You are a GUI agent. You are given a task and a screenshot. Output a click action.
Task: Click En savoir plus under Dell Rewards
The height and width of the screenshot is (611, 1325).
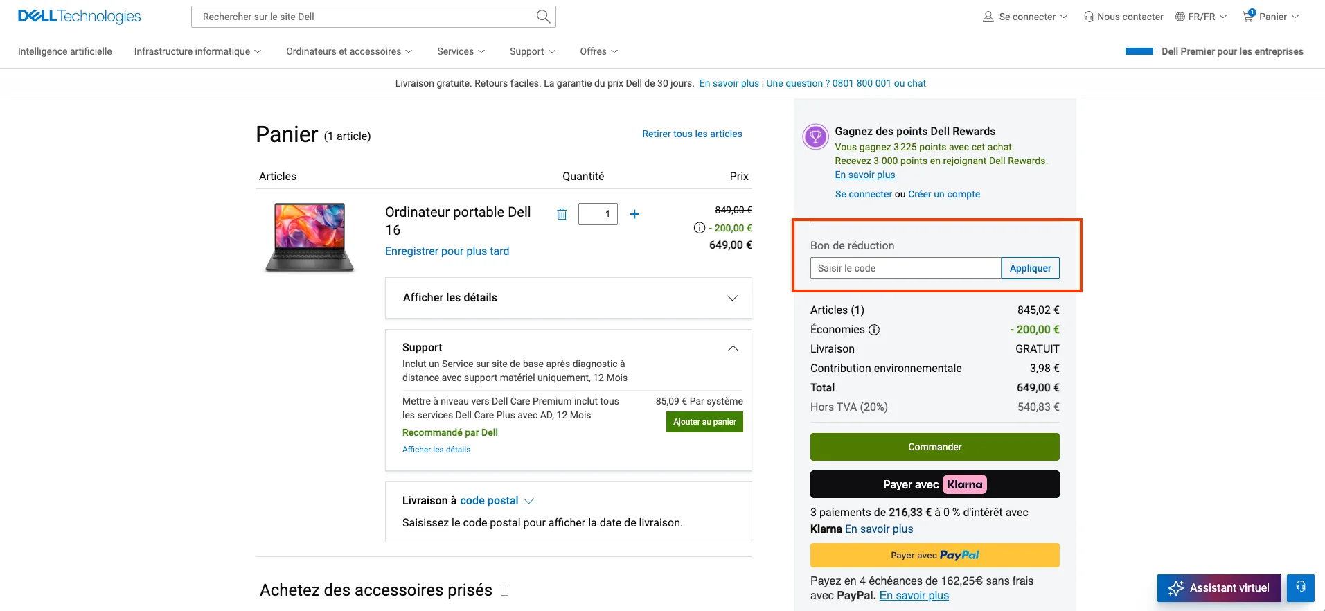pyautogui.click(x=864, y=175)
